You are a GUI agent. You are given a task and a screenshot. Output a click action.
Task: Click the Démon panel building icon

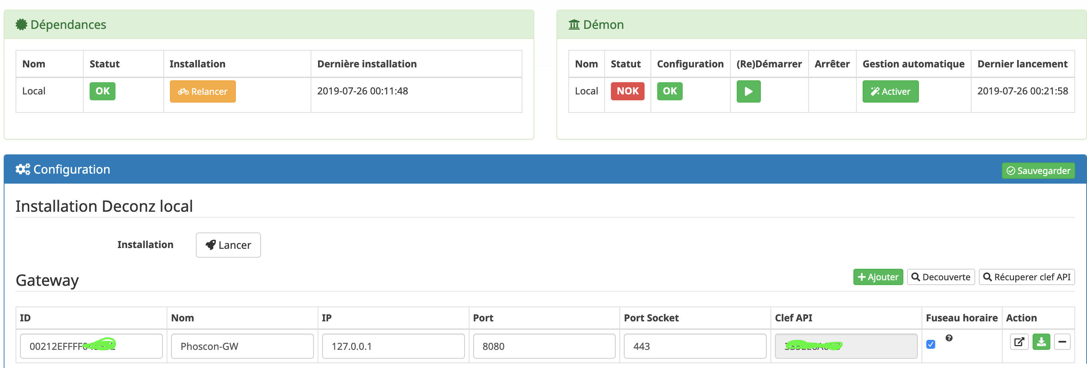click(574, 24)
